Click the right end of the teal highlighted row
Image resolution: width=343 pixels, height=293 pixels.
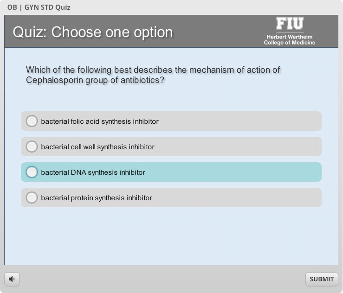pos(311,172)
